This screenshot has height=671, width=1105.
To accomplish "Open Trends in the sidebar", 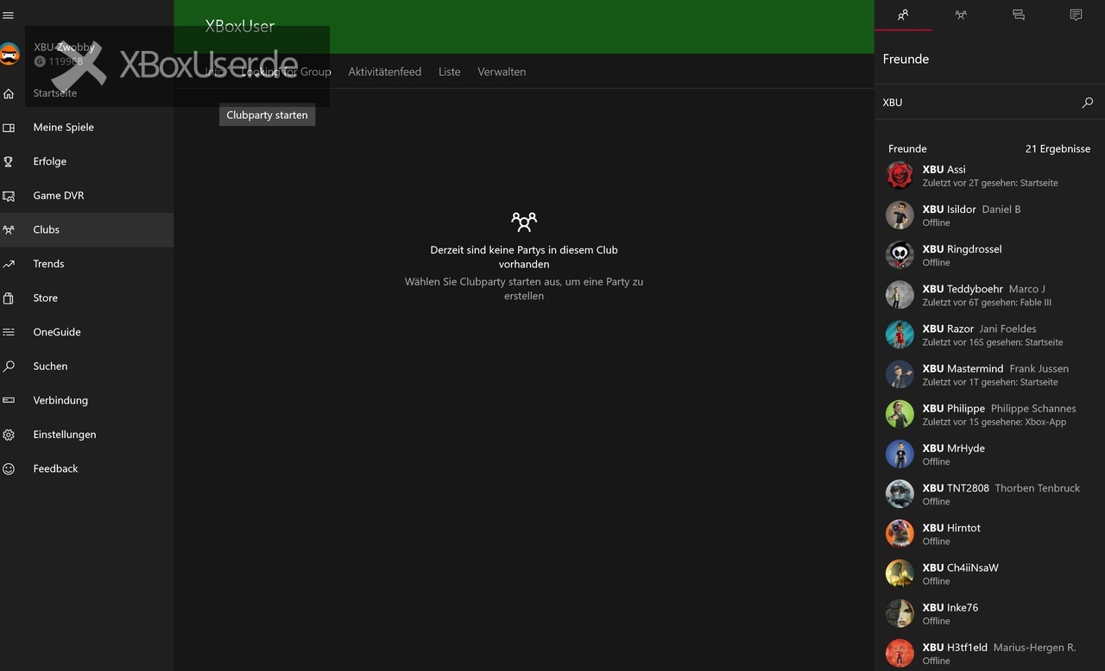I will [86, 264].
